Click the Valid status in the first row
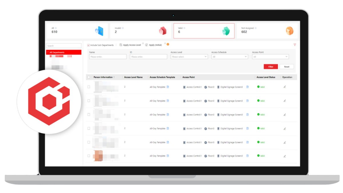The image size is (343, 193). 261,87
